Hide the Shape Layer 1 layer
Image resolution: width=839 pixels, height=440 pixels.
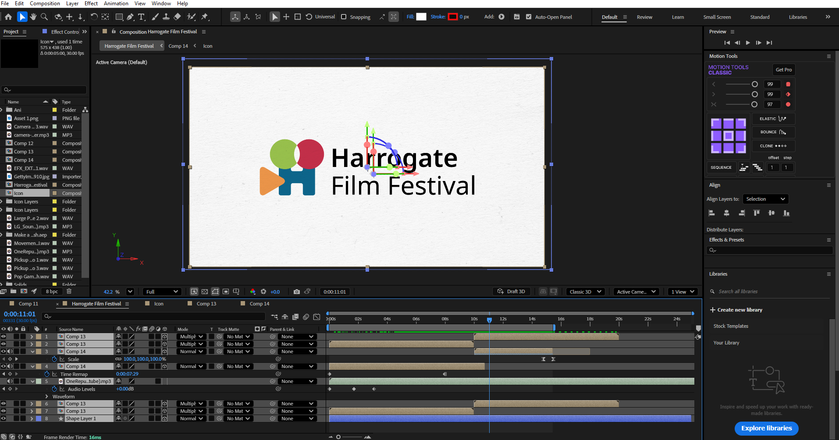tap(4, 419)
